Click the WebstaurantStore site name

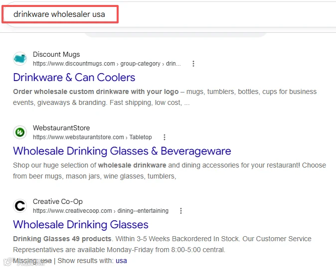click(61, 128)
